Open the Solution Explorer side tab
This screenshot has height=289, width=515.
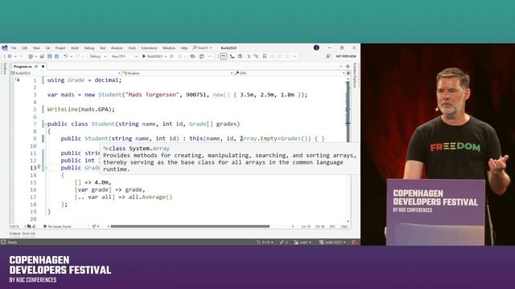click(355, 75)
